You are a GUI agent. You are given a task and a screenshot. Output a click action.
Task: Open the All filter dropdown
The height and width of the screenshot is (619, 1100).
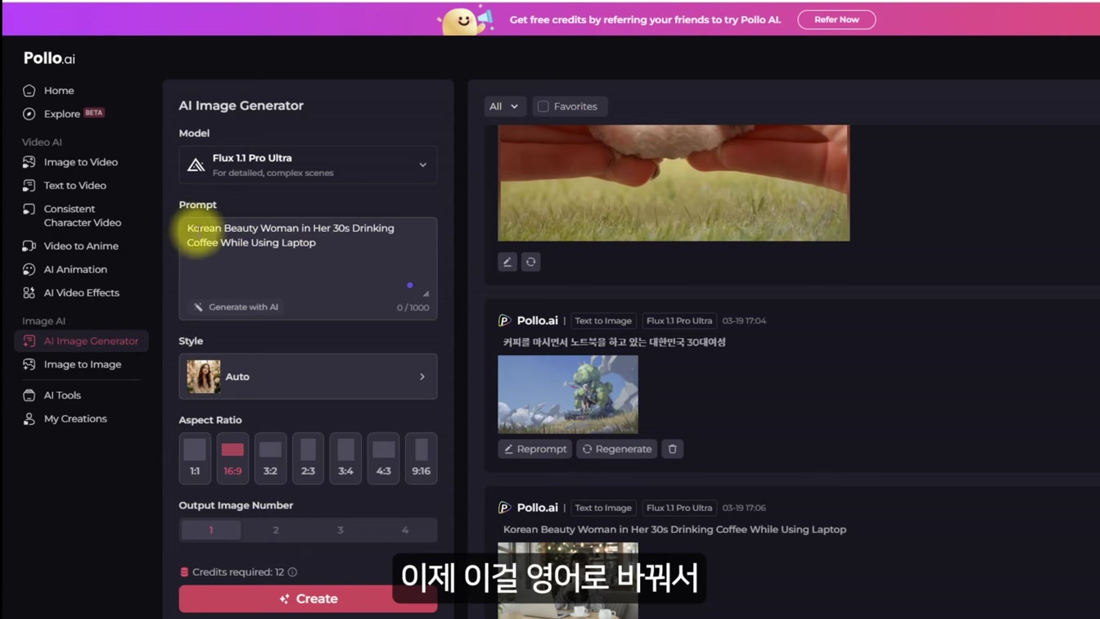point(504,106)
